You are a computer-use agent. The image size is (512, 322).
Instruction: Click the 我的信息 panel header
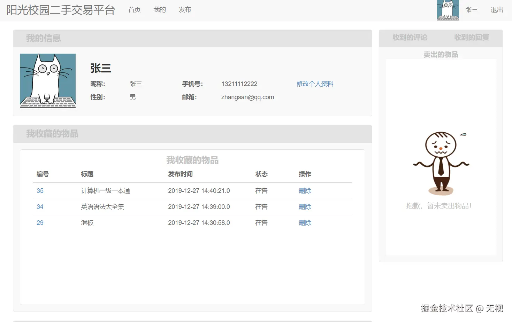tap(192, 38)
